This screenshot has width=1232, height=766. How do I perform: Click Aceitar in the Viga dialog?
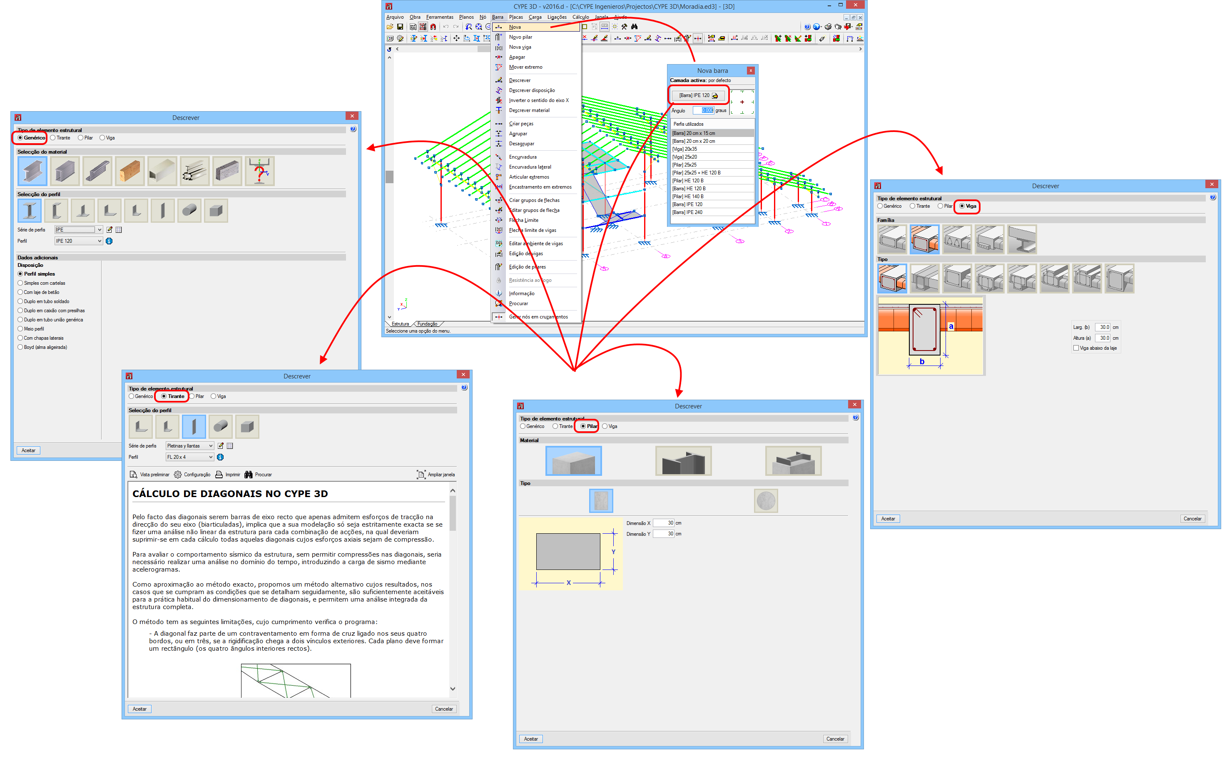coord(888,519)
